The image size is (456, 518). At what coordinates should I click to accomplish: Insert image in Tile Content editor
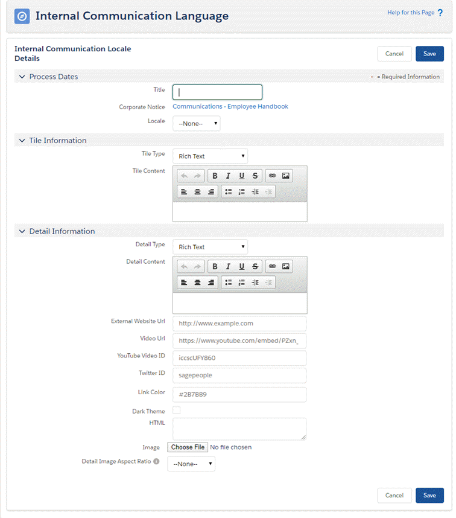coord(286,176)
